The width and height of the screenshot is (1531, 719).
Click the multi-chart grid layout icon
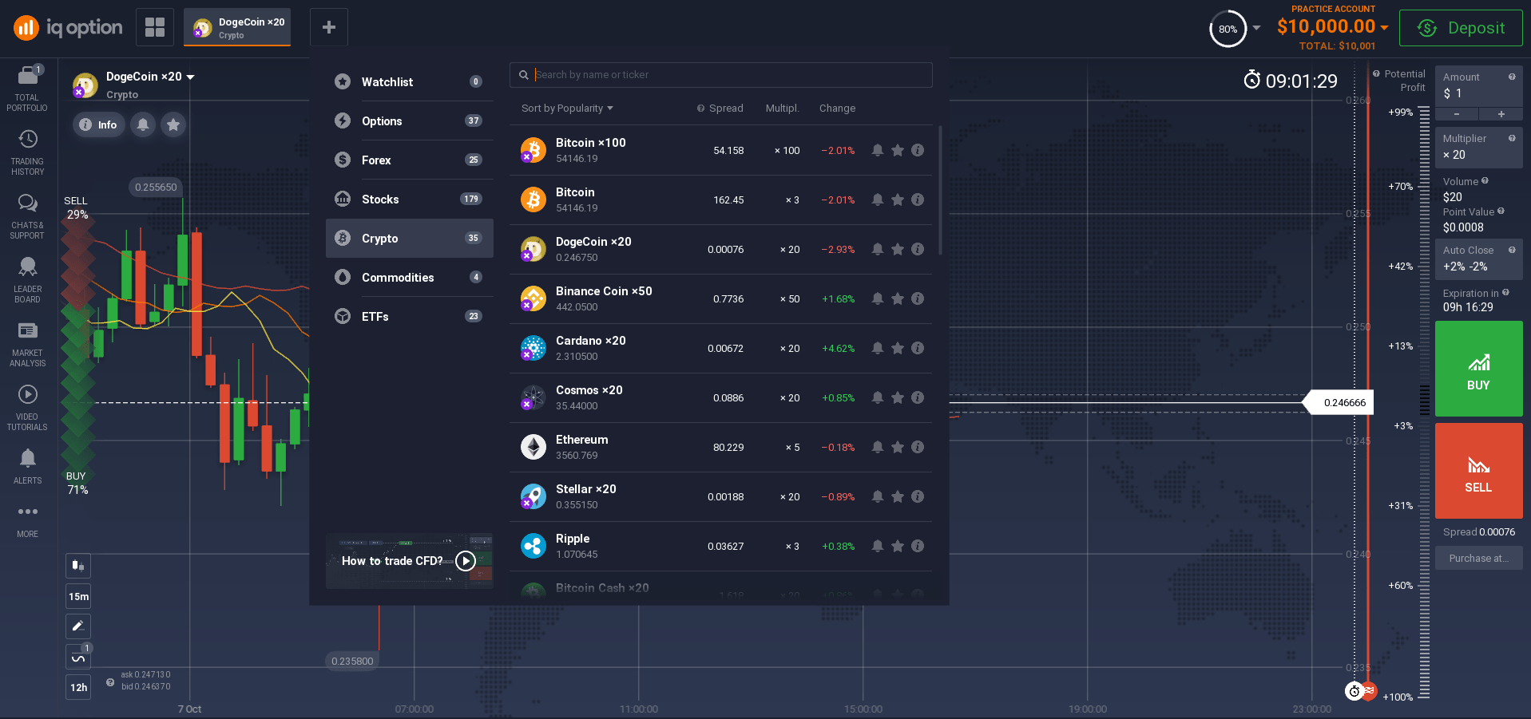[x=155, y=27]
